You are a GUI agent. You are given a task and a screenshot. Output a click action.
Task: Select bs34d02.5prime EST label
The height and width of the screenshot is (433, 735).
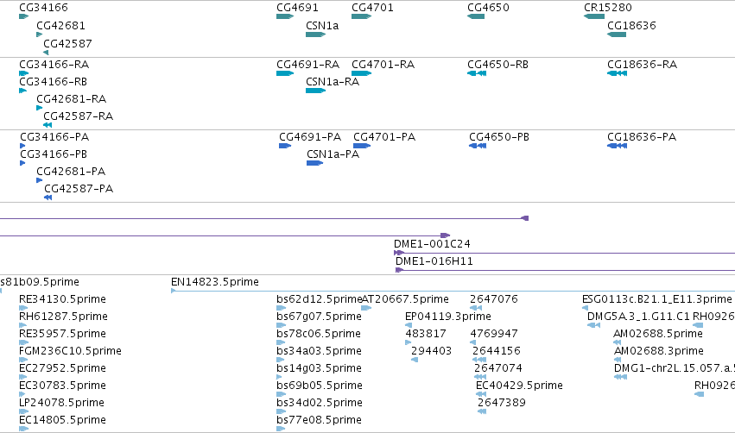(x=320, y=403)
